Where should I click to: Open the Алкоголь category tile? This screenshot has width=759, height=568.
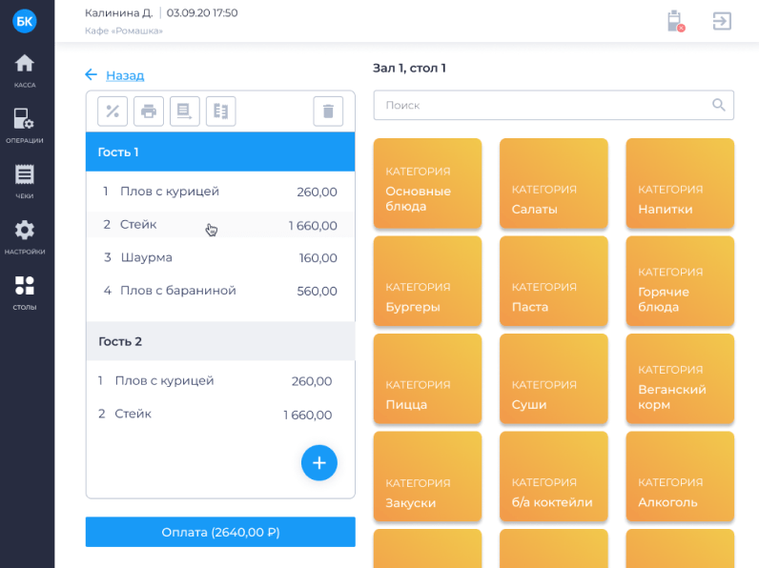[x=680, y=477]
